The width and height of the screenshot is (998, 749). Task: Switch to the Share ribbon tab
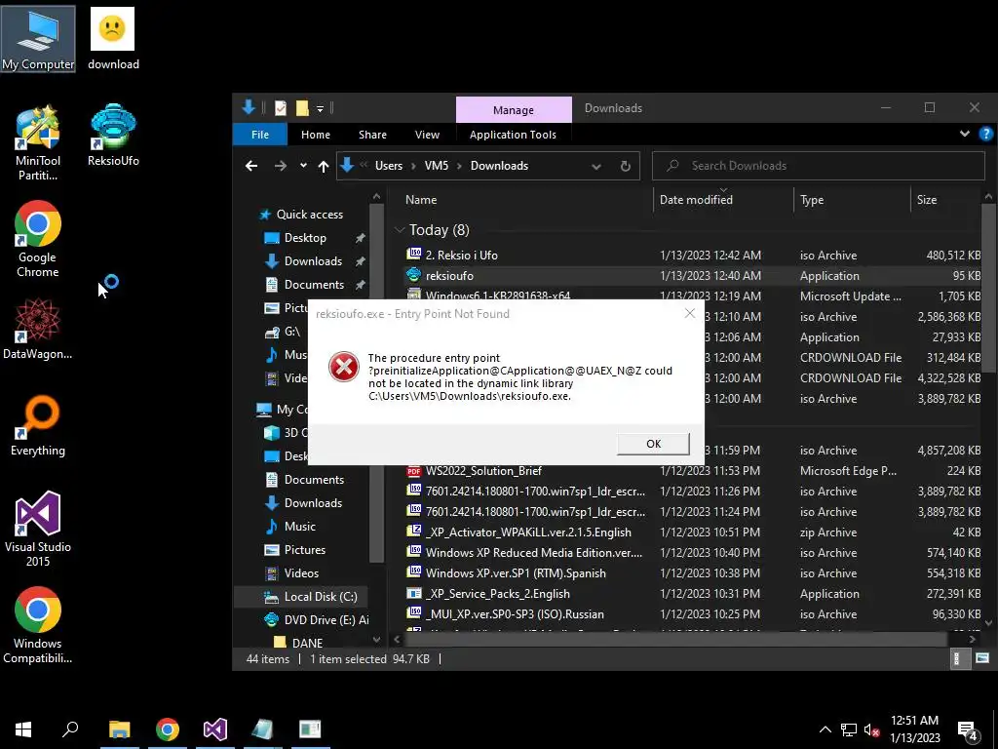point(372,135)
